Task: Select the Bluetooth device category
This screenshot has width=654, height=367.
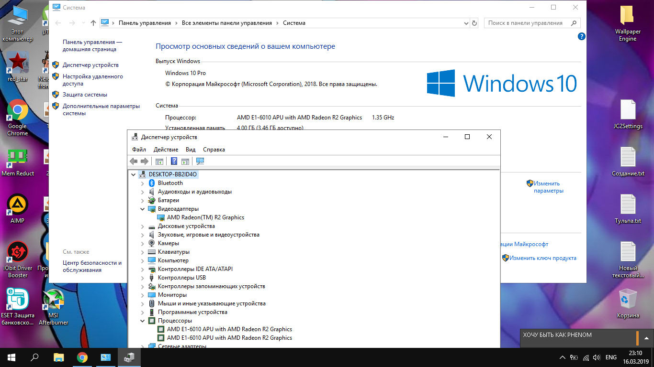Action: click(170, 183)
